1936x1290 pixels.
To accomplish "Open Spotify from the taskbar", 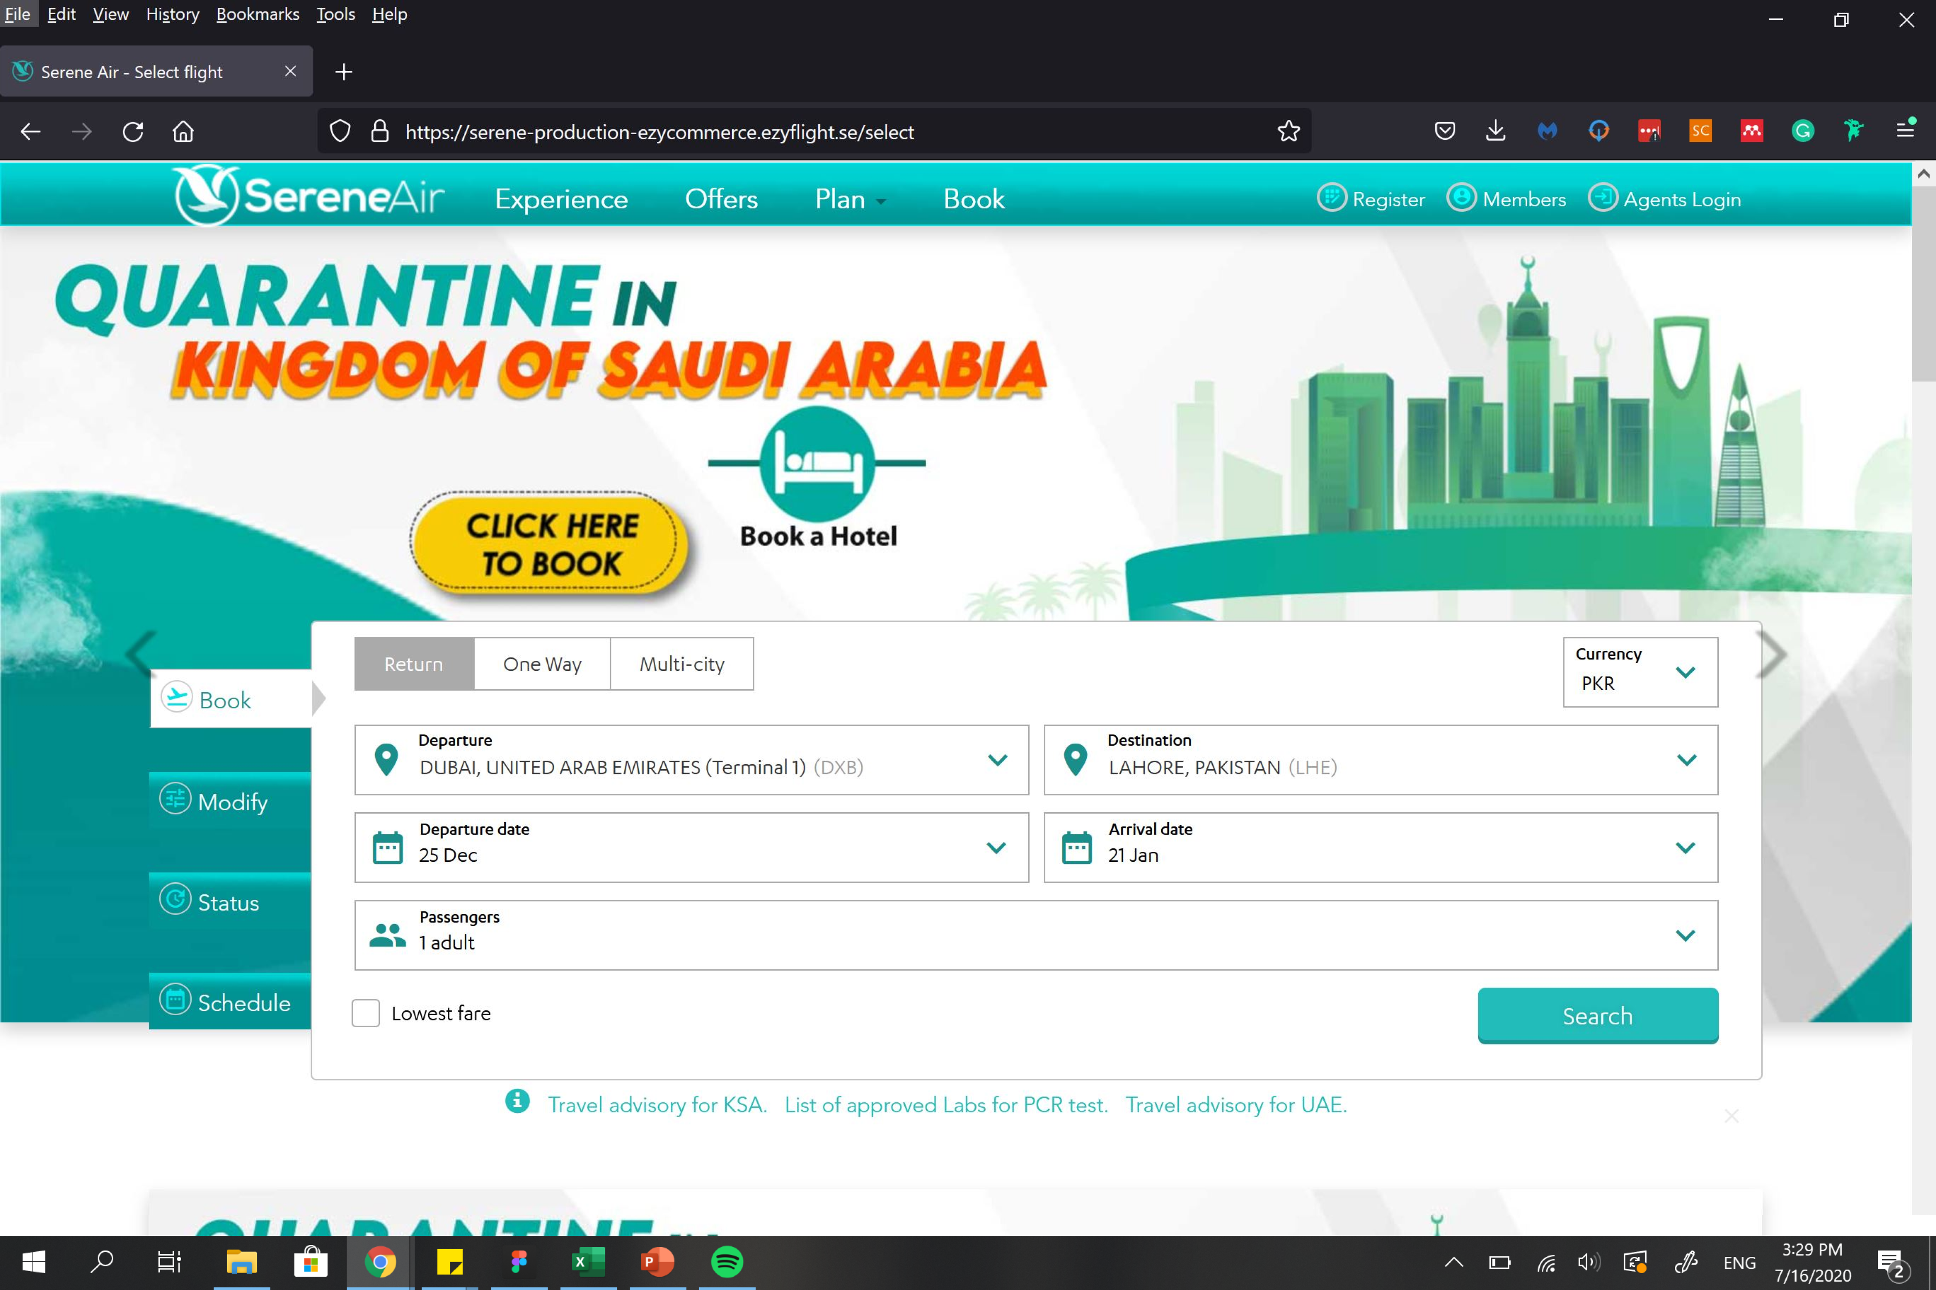I will [x=727, y=1261].
